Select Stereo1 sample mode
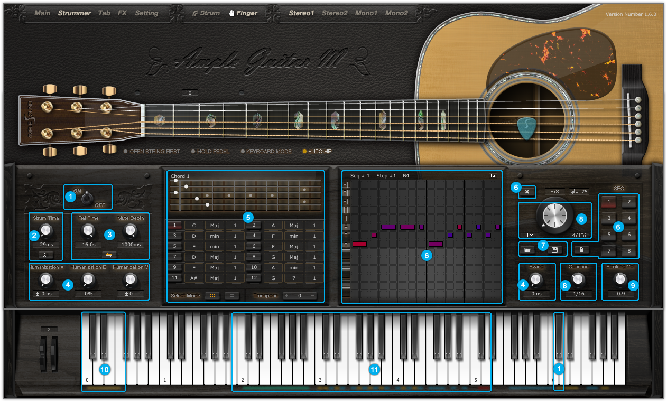This screenshot has height=402, width=667. point(301,13)
